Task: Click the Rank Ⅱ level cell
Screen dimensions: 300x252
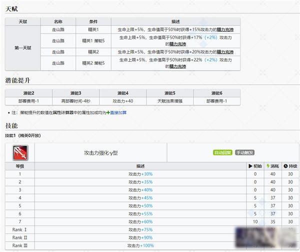Action: click(x=20, y=238)
